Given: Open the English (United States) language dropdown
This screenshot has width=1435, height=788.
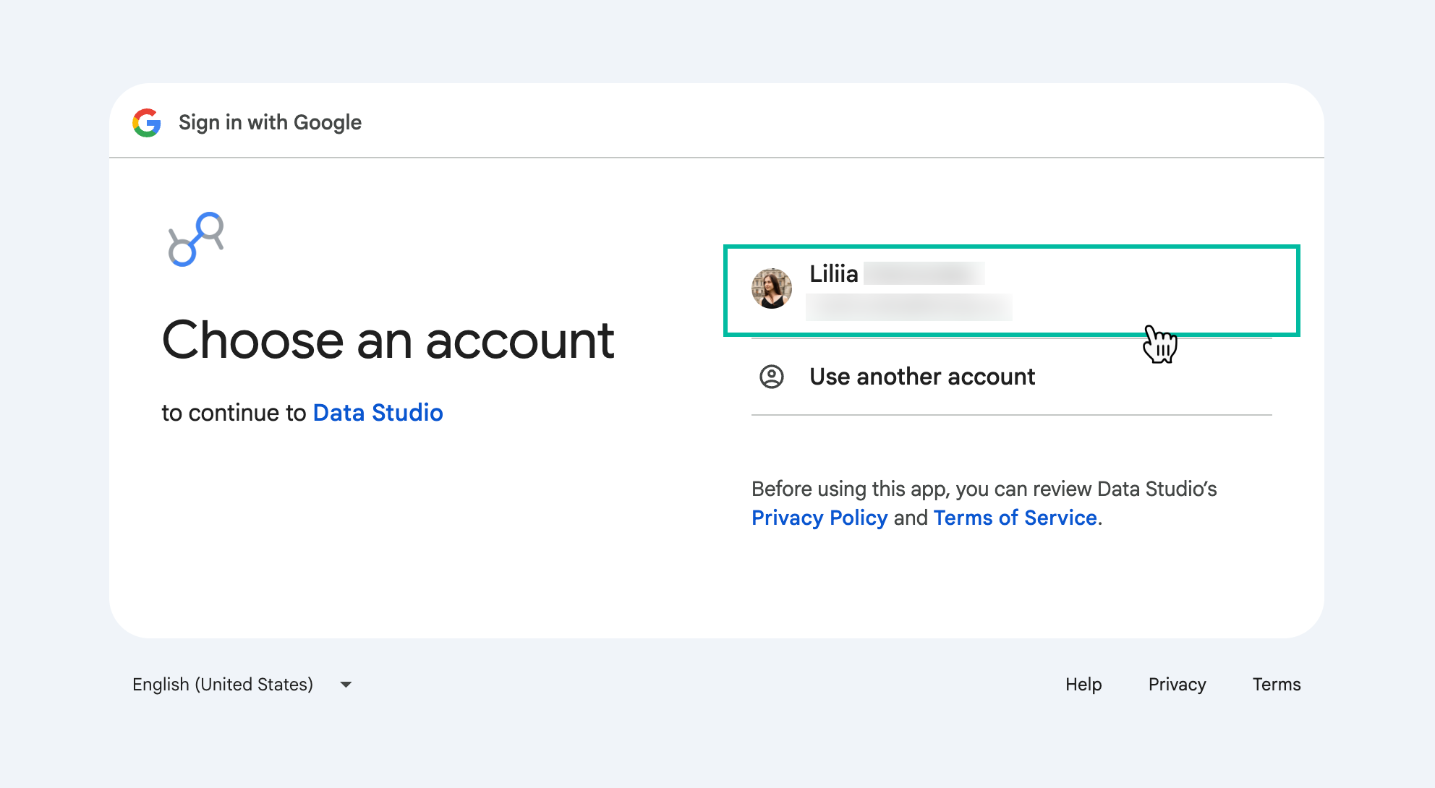Looking at the screenshot, I should tap(242, 685).
